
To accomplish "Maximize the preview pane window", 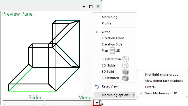I will pyautogui.click(x=91, y=7).
